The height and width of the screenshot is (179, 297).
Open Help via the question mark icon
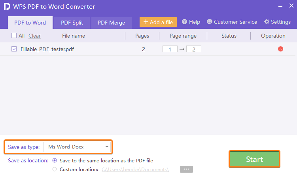184,22
